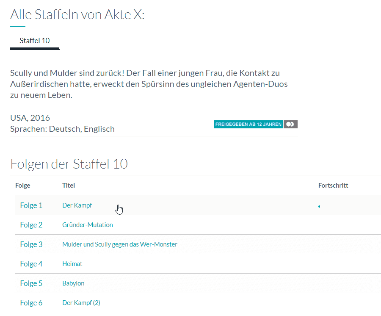The width and height of the screenshot is (381, 316).
Task: Select the Staffel 10 tab
Action: coord(35,41)
